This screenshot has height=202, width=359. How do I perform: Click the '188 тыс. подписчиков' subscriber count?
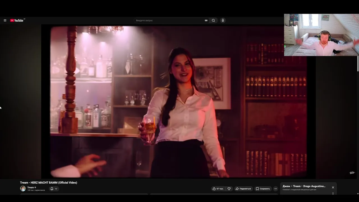(x=36, y=190)
